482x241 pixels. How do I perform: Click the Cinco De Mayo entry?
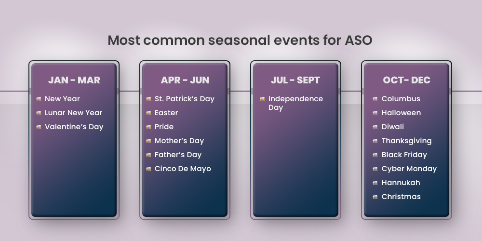tap(183, 169)
